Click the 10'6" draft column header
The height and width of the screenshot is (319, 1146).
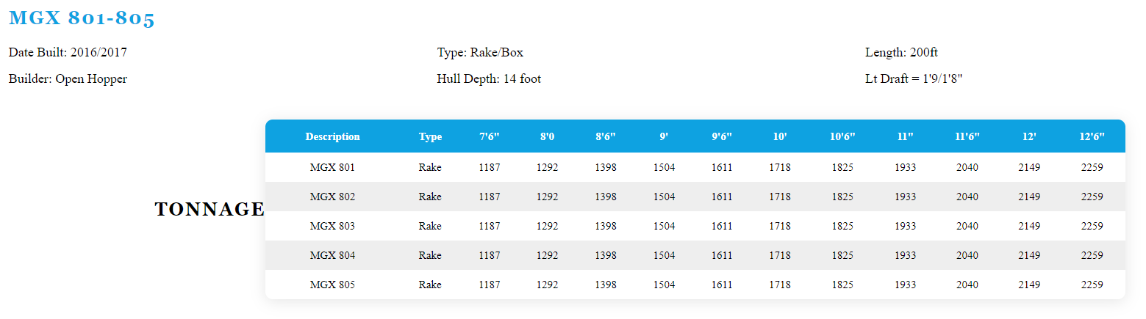pos(842,137)
